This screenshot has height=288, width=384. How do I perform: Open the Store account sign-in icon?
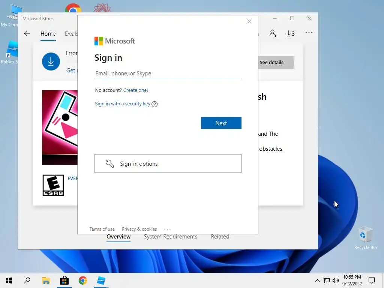tap(273, 33)
